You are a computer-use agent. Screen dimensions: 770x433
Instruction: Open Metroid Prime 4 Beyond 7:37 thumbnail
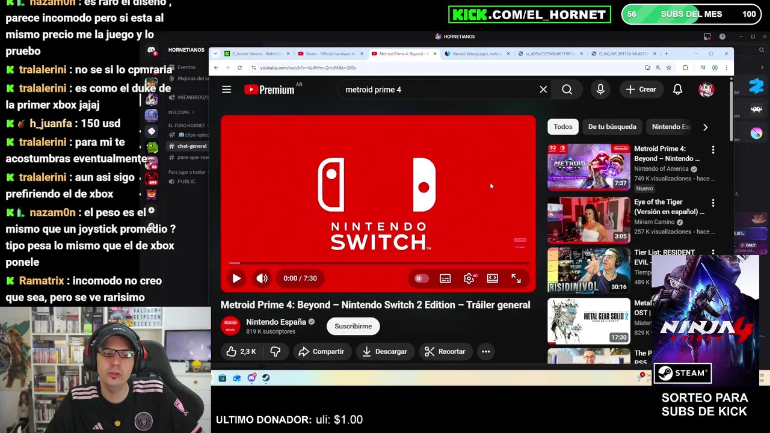coord(589,167)
